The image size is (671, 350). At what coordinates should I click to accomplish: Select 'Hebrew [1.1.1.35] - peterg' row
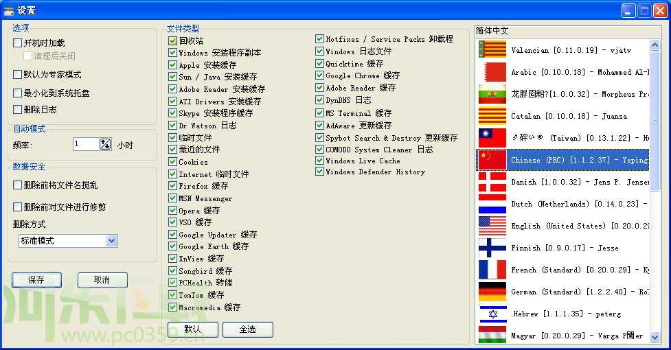click(563, 314)
